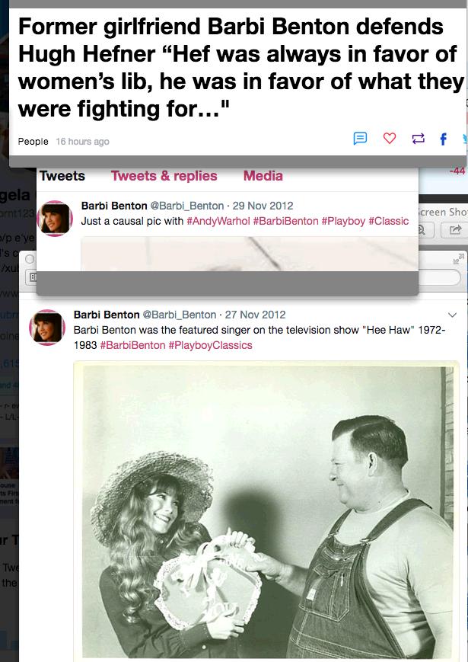Expand the dropdown chevron on the 27 Nov tweet

pyautogui.click(x=452, y=315)
